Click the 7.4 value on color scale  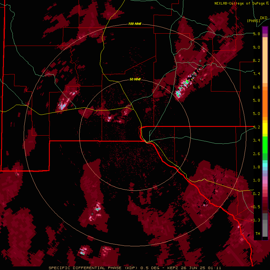point(256,74)
